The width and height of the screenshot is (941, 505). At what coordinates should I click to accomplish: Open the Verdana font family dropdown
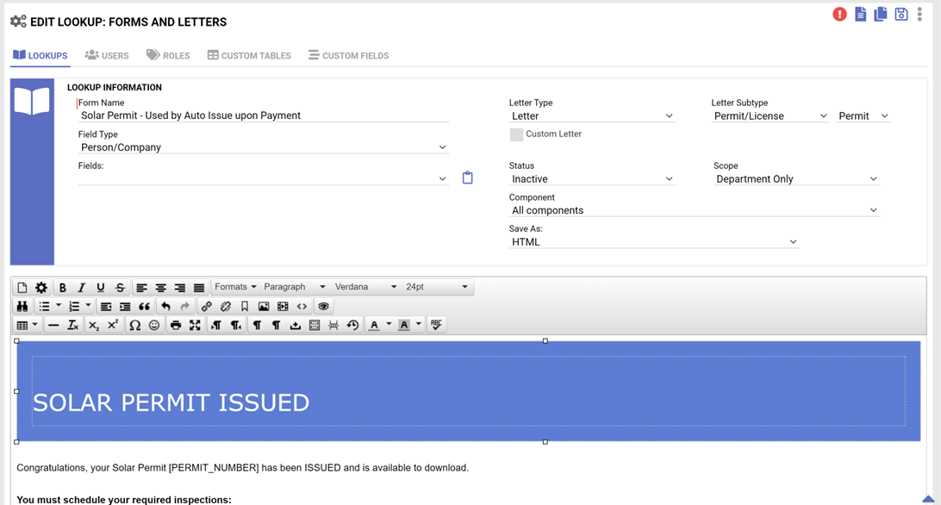coord(365,287)
